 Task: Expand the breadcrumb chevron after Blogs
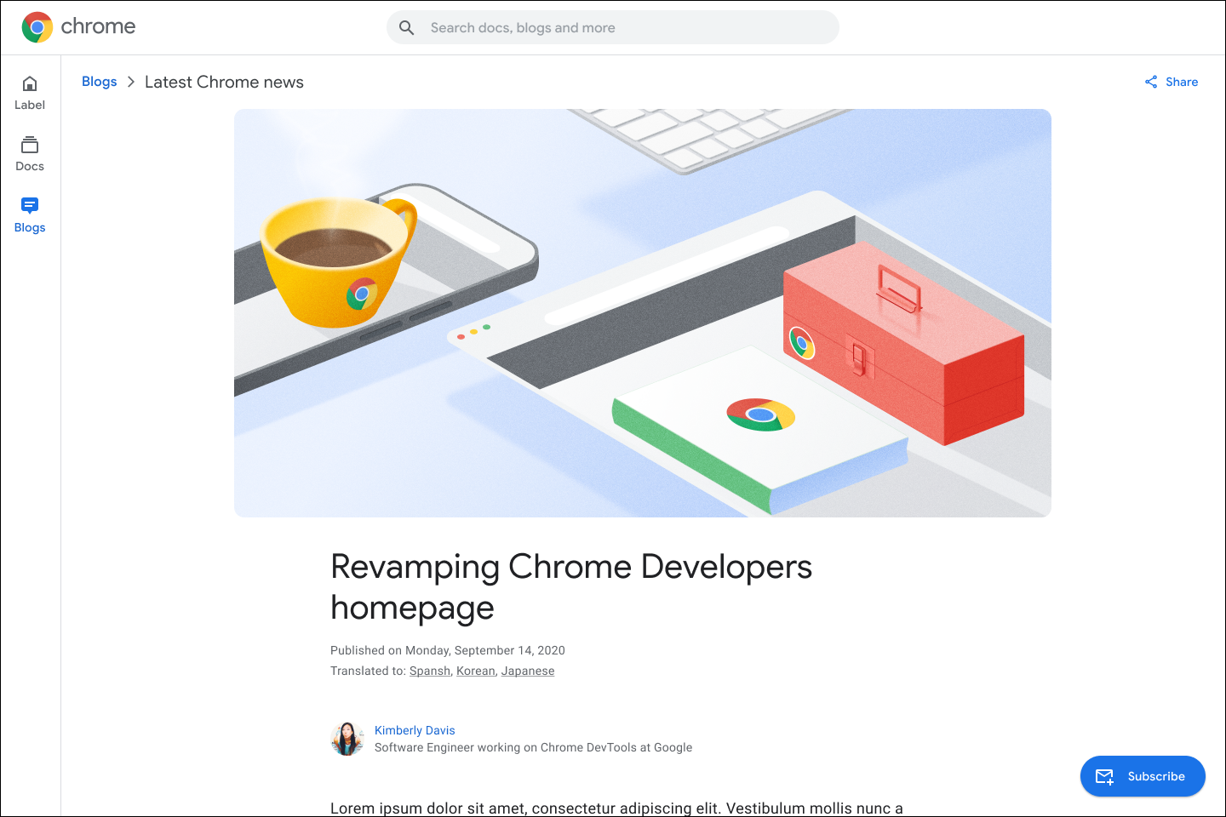[x=130, y=82]
